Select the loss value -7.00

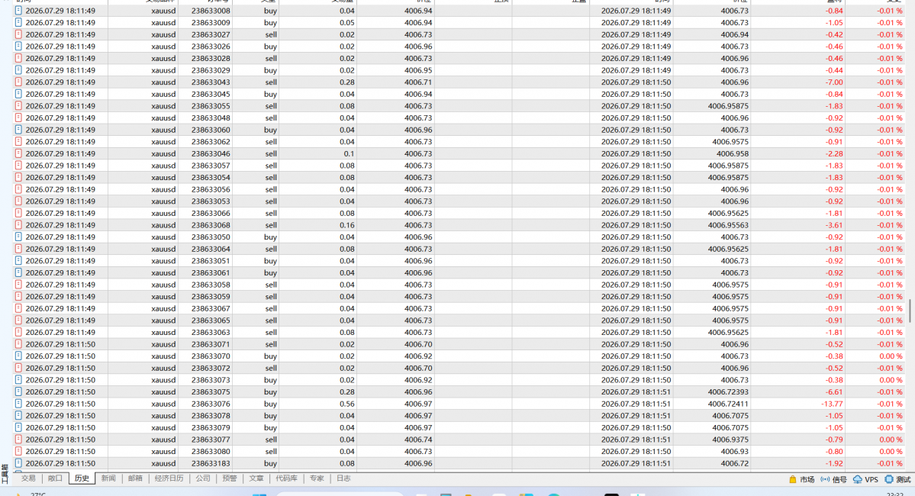coord(834,82)
